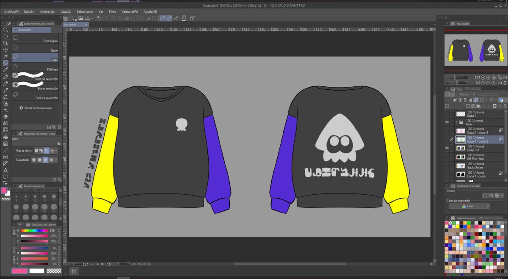Image resolution: width=508 pixels, height=279 pixels.
Task: Open Animación menu
Action: 47,11
